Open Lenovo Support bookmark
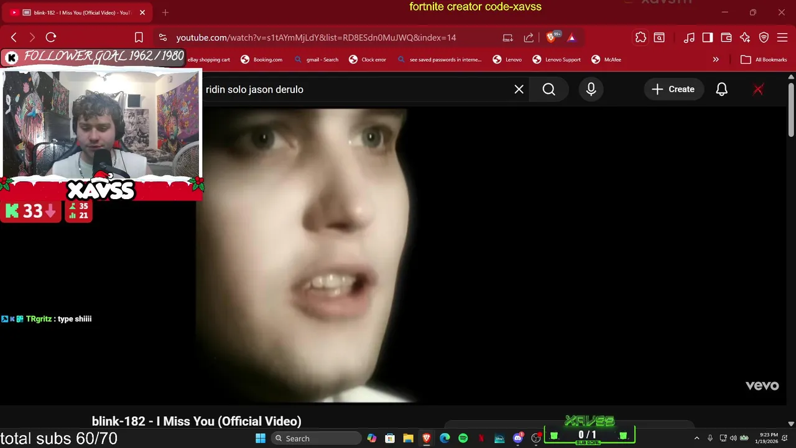The width and height of the screenshot is (796, 448). (557, 60)
